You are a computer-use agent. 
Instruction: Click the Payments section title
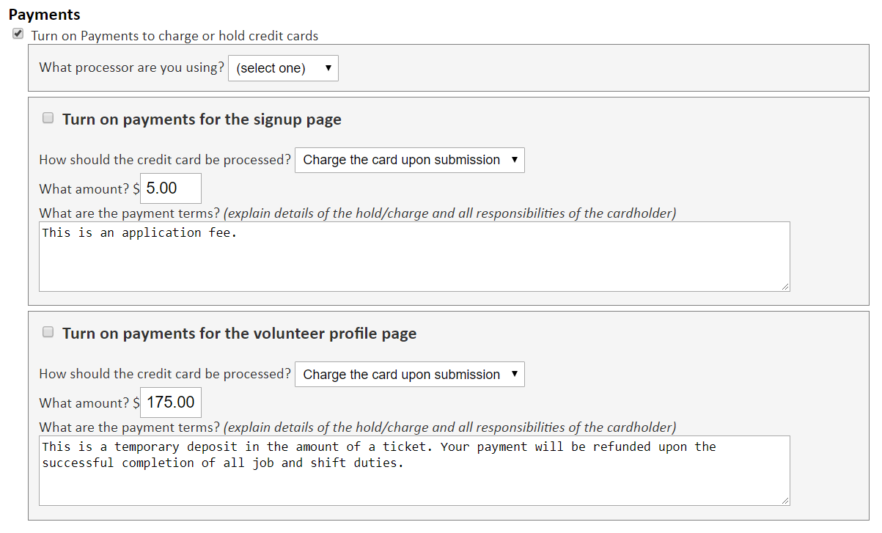[x=45, y=15]
